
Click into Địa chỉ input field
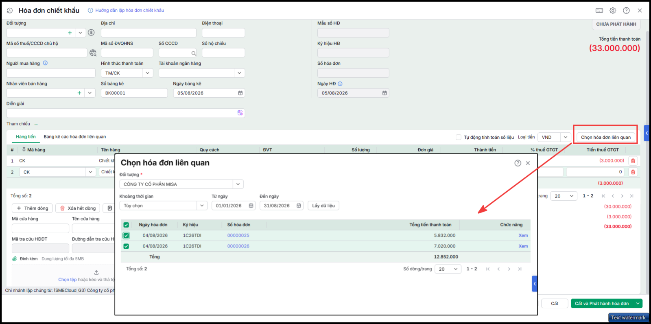tap(149, 33)
